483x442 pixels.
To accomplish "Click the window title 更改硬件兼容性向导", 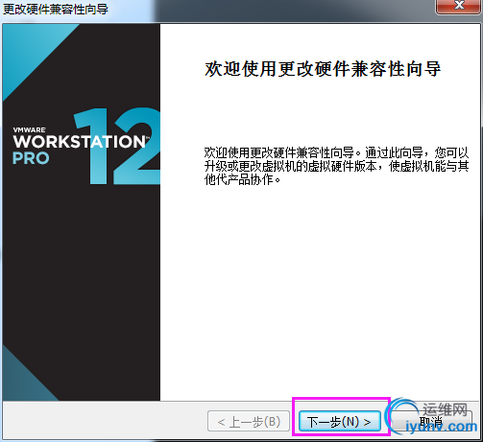I will pos(56,9).
